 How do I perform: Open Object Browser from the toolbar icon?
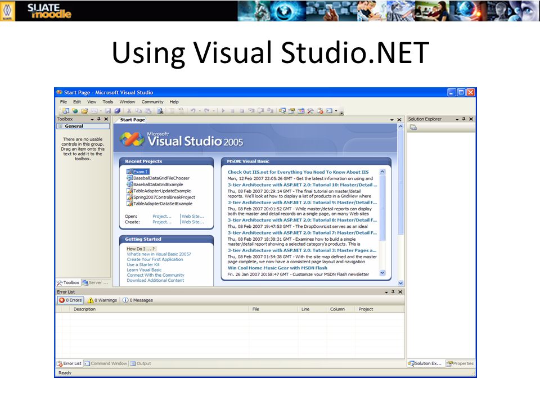(301, 111)
